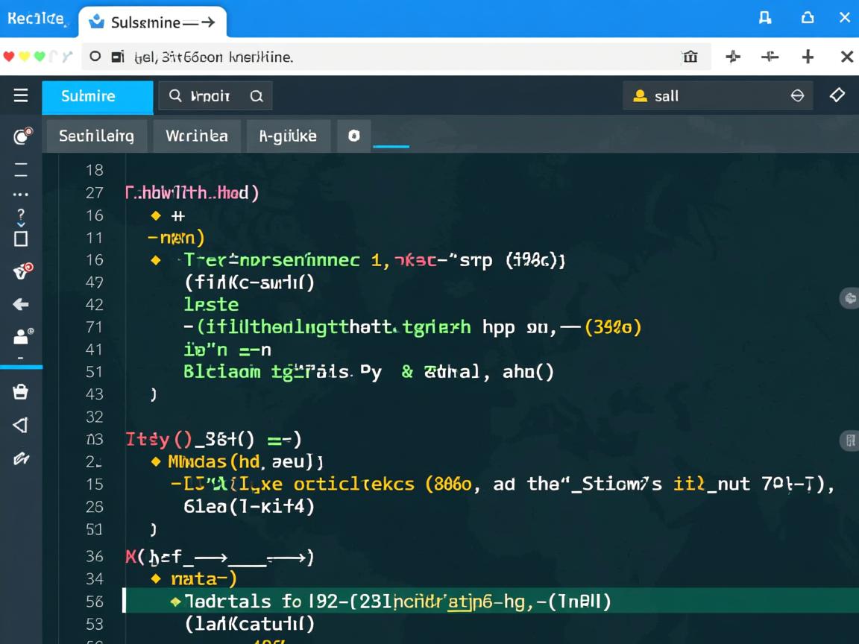Select the back arrow icon in the sidebar
859x644 pixels.
coord(20,303)
